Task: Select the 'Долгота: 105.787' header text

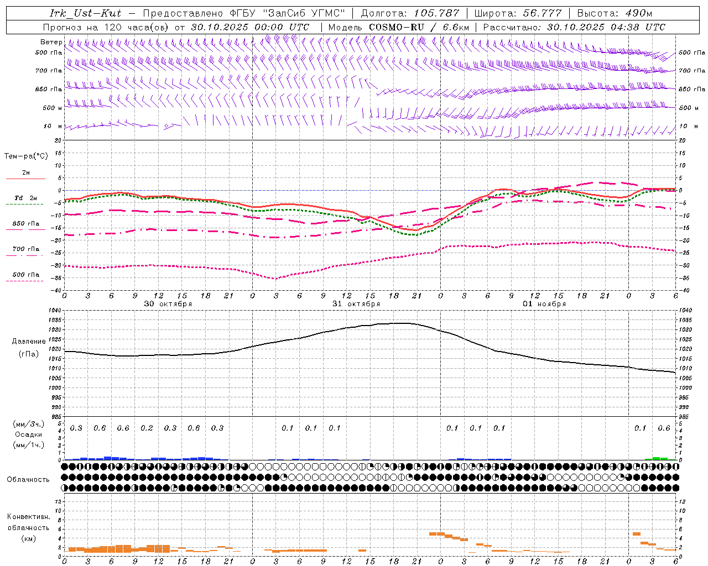Action: [x=410, y=13]
